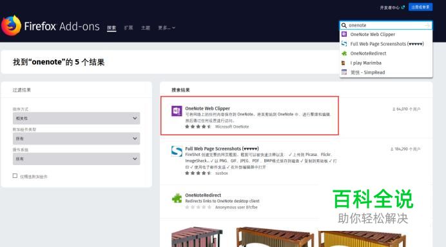Open OneNoteRedirect result title

pos(203,195)
